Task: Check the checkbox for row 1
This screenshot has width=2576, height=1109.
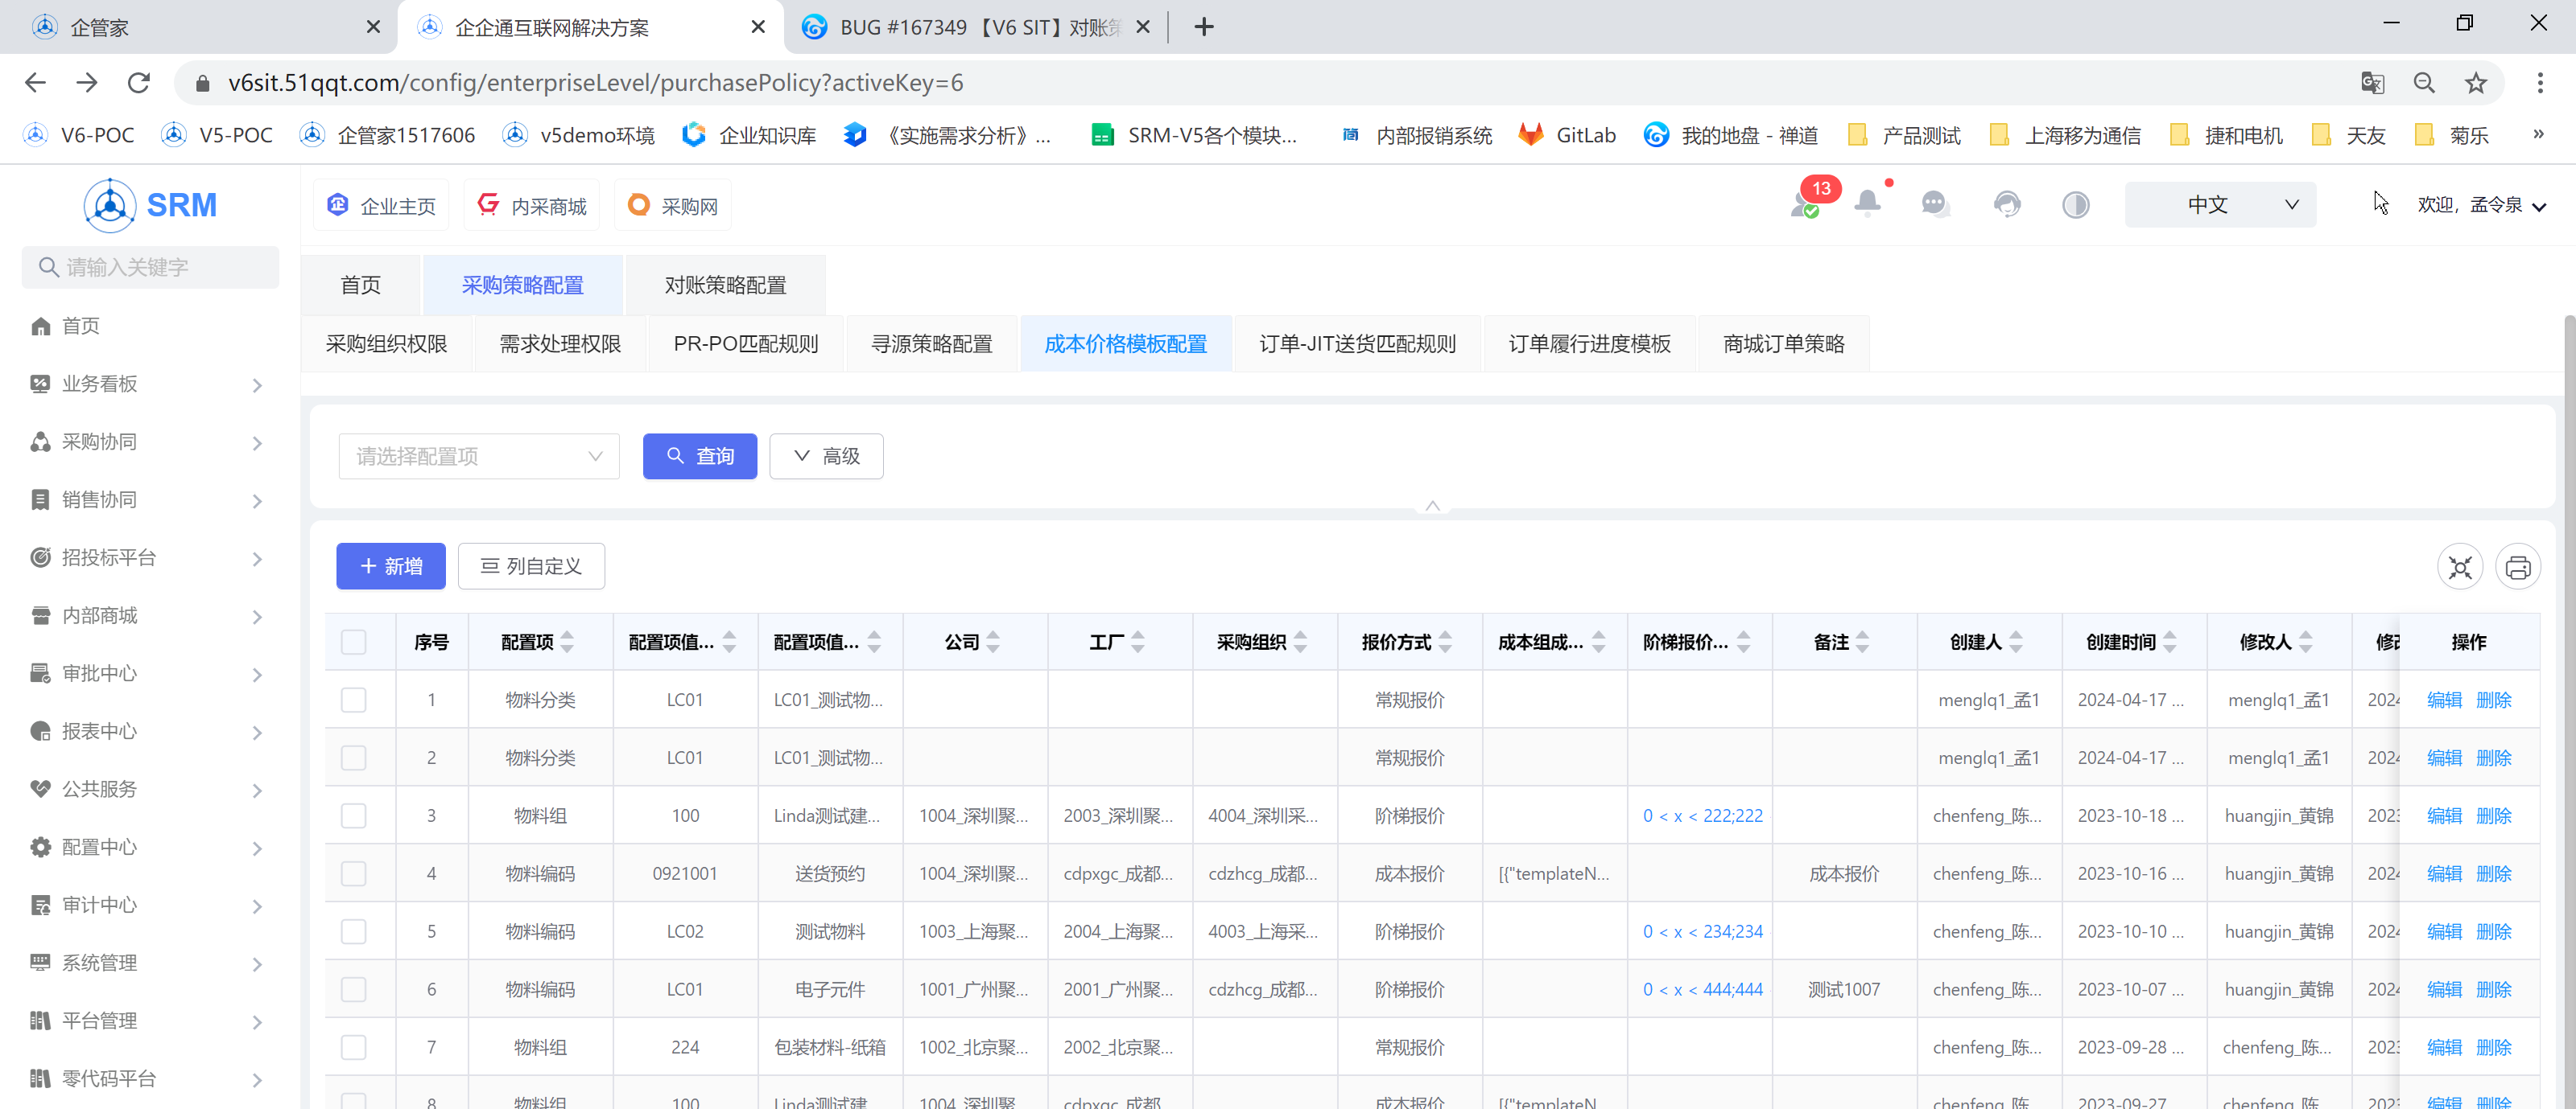Action: pos(353,700)
